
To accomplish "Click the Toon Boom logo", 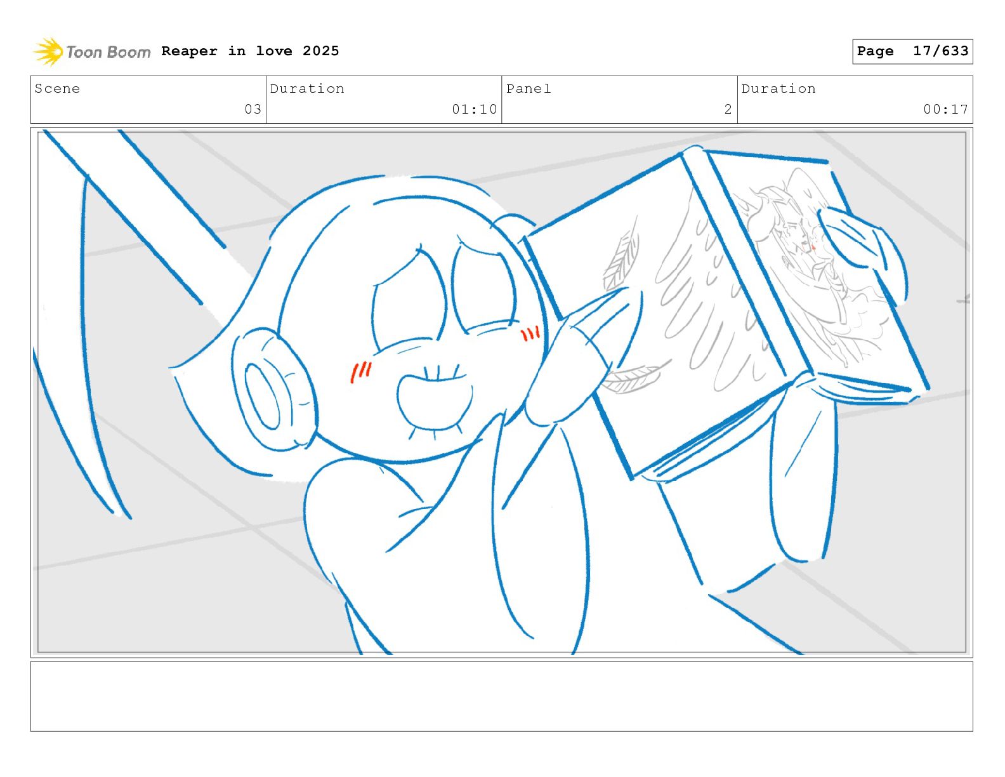I will [x=92, y=51].
